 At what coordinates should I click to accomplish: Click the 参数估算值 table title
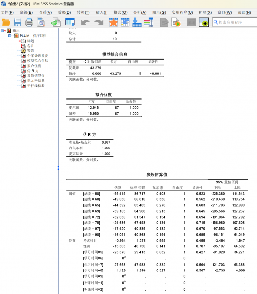click(157, 175)
